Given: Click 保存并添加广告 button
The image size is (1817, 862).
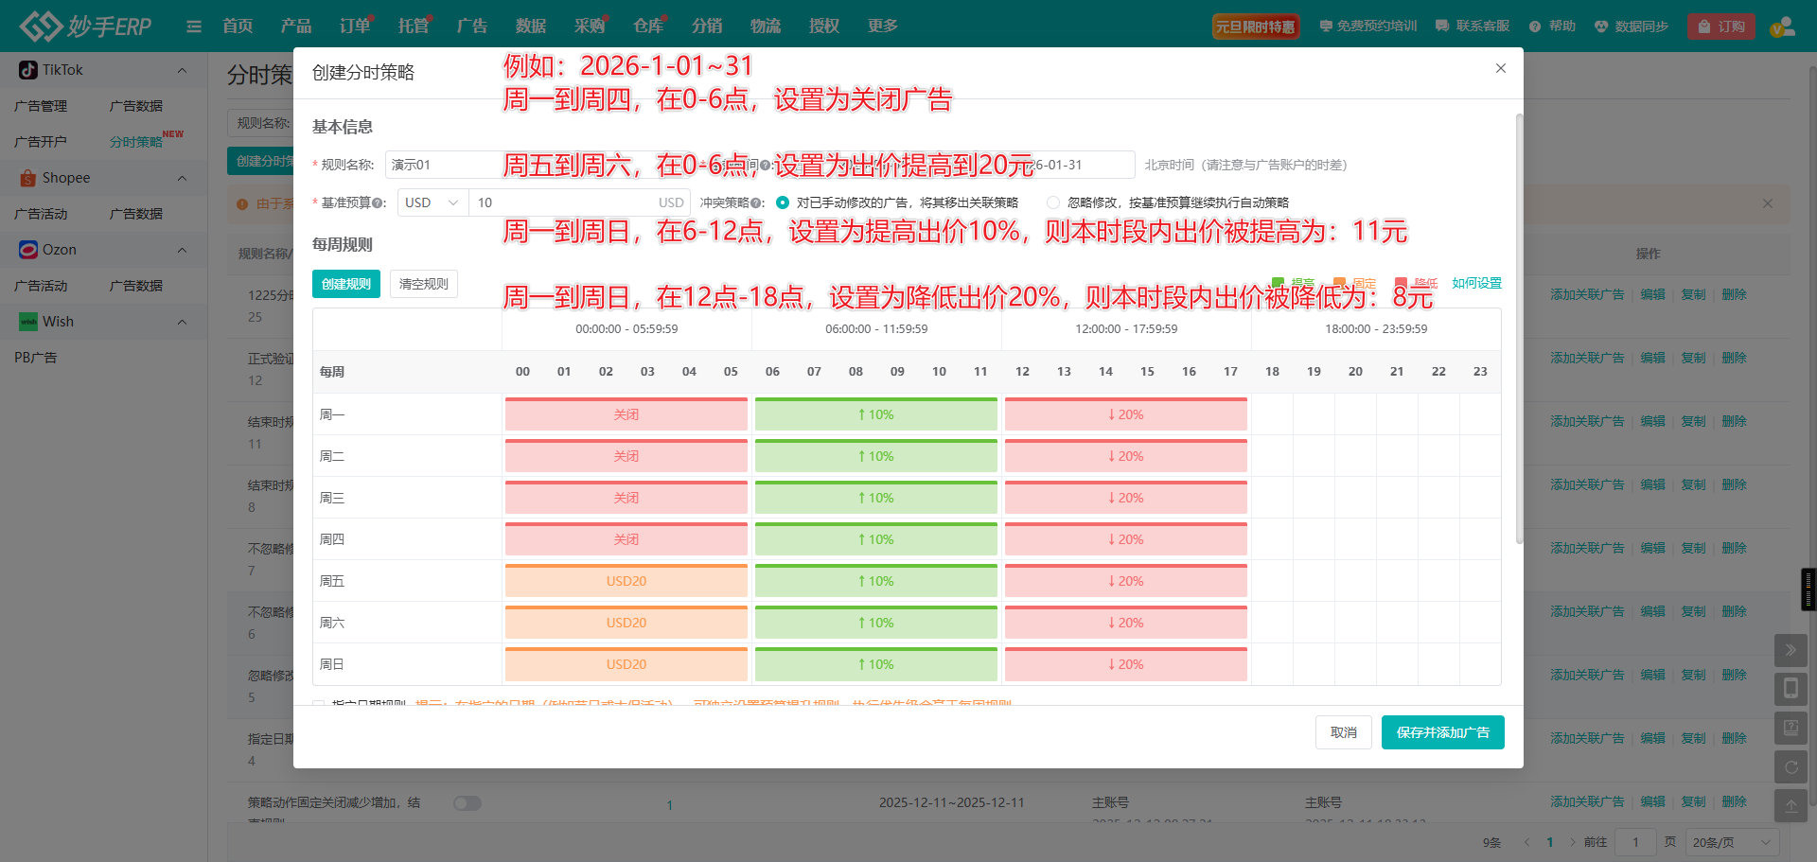Looking at the screenshot, I should point(1443,732).
